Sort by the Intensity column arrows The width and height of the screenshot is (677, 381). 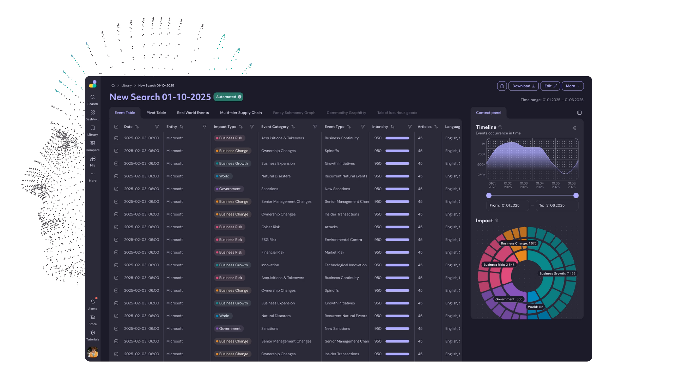[392, 127]
